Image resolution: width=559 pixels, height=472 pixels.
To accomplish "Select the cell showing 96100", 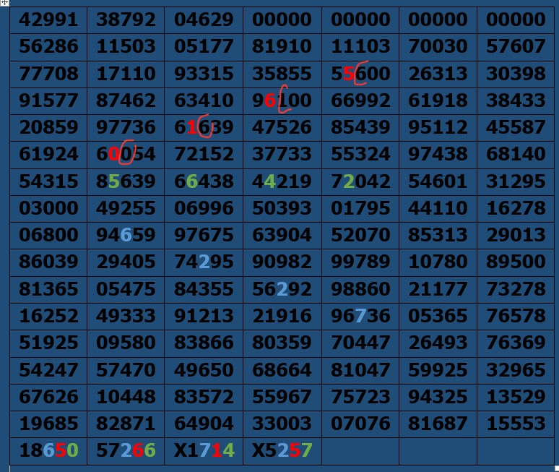I will pos(282,100).
